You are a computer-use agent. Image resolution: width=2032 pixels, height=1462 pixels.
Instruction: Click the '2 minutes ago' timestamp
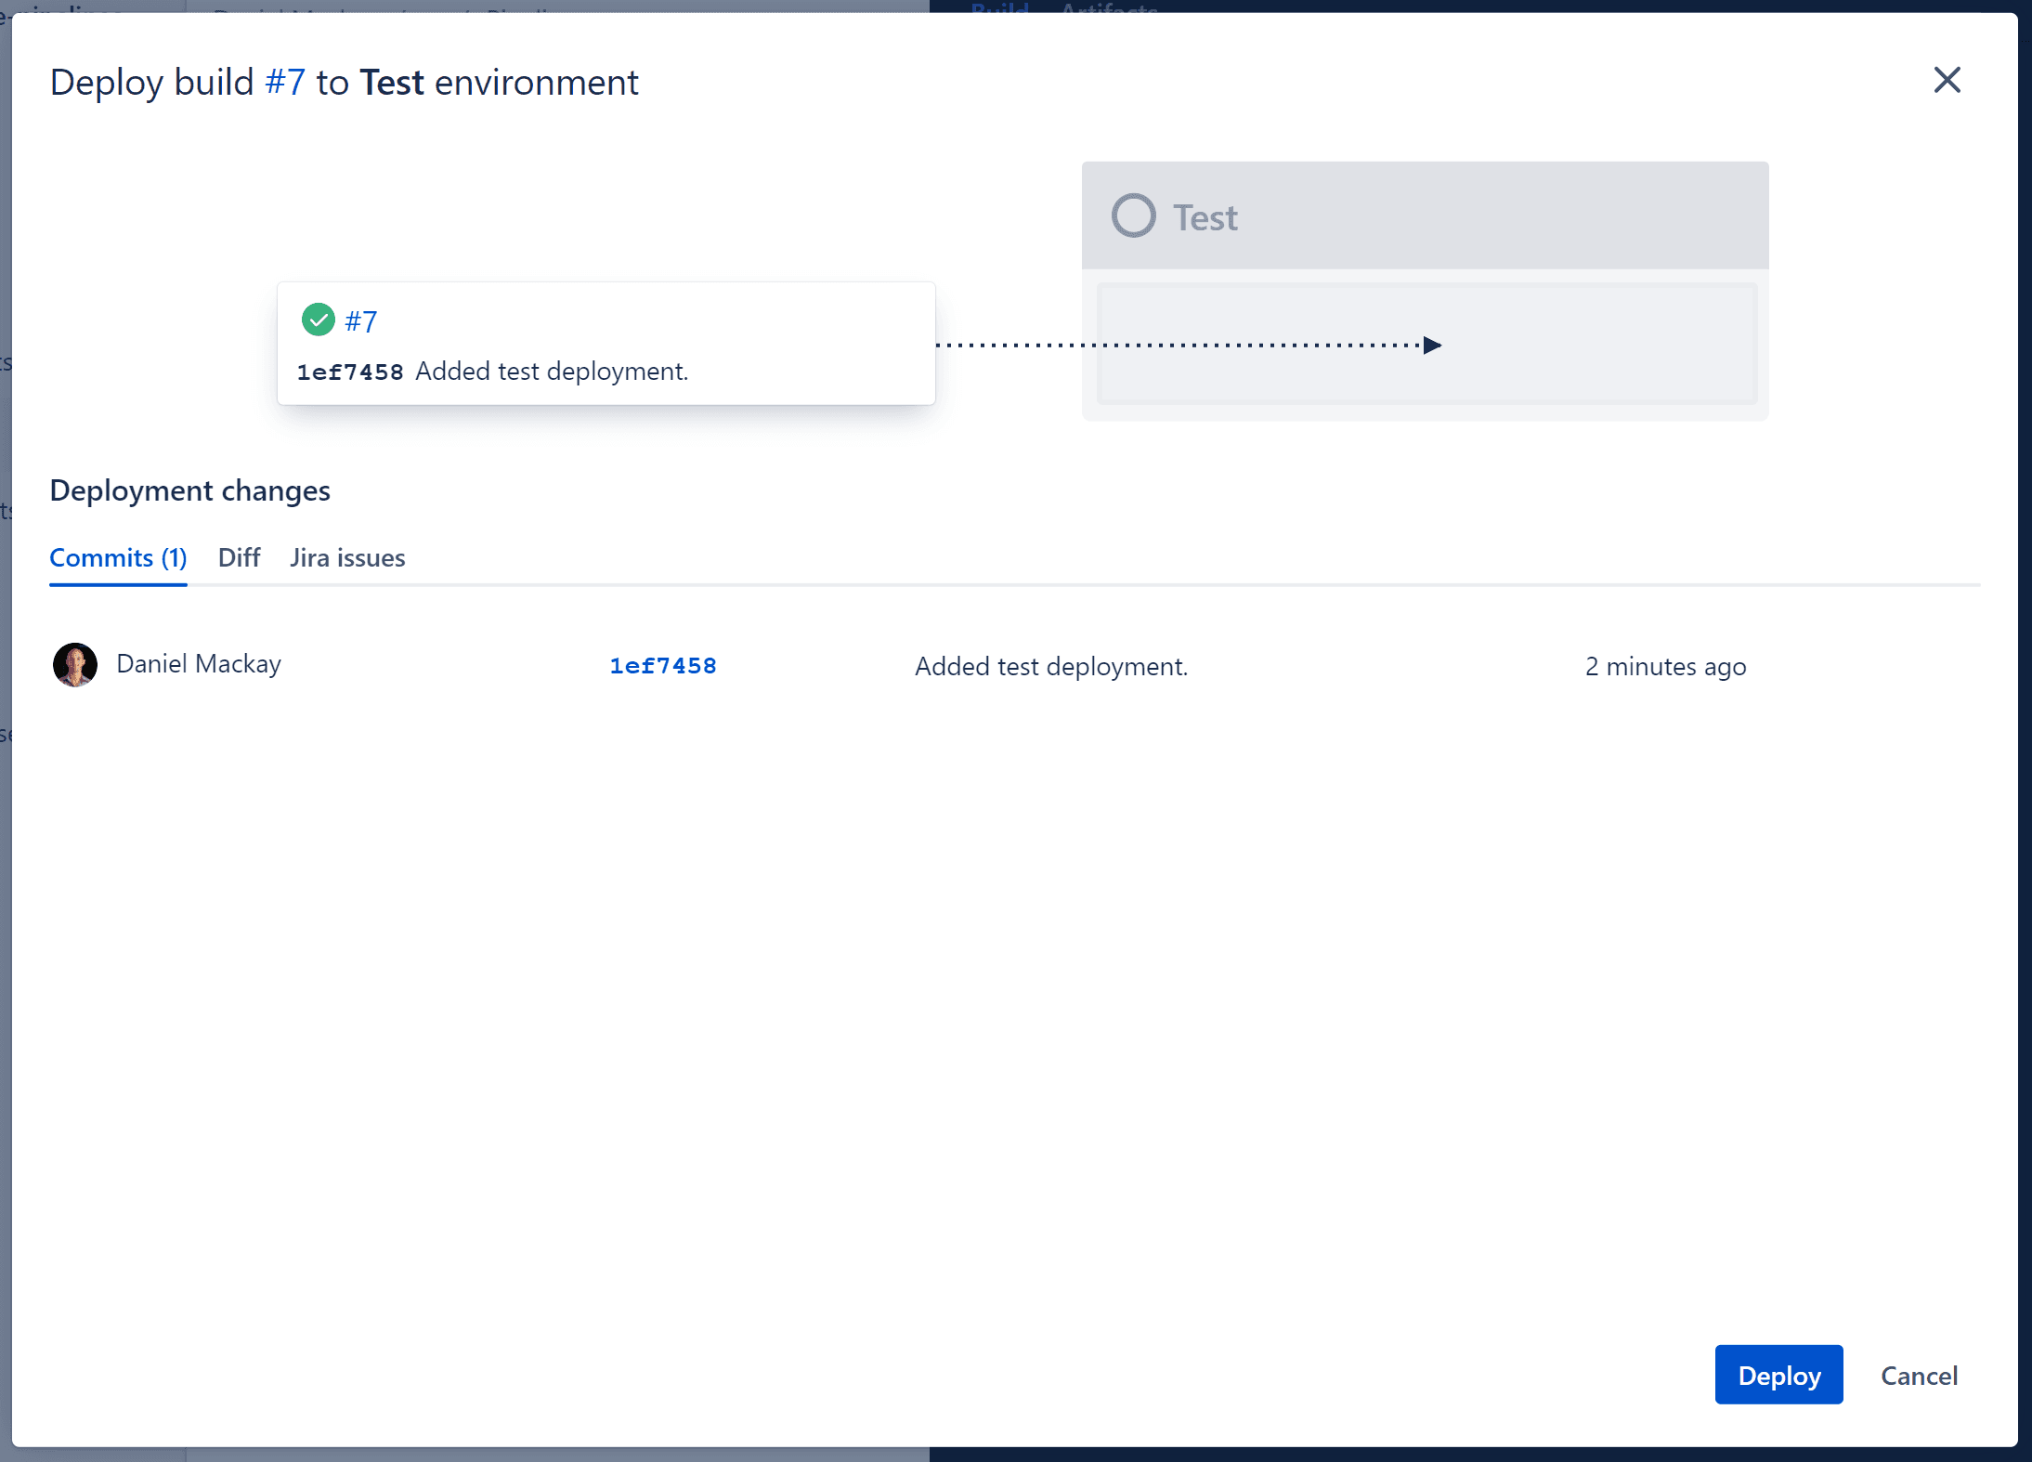coord(1665,667)
